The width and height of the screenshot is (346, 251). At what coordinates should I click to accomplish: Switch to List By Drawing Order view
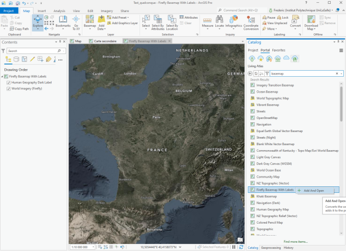click(8, 59)
